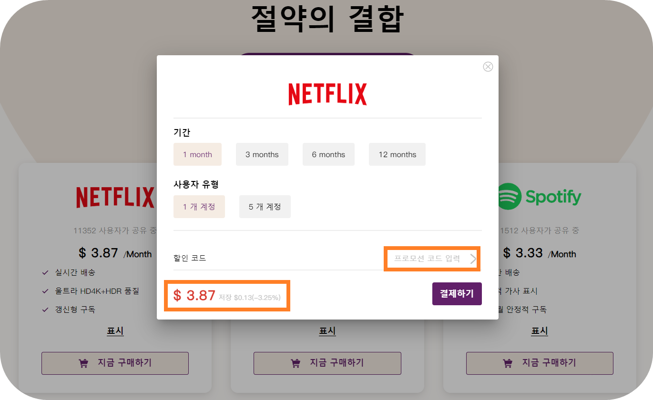The width and height of the screenshot is (653, 400).
Task: Click the 실시간 배송 feature on Netflix card
Action: click(75, 273)
